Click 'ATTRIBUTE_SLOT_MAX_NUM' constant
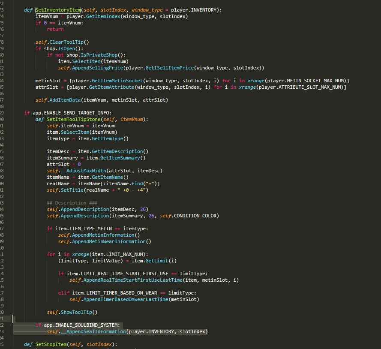 310,87
